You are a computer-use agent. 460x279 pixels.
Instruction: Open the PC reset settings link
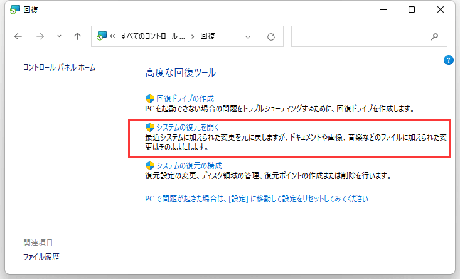[257, 199]
